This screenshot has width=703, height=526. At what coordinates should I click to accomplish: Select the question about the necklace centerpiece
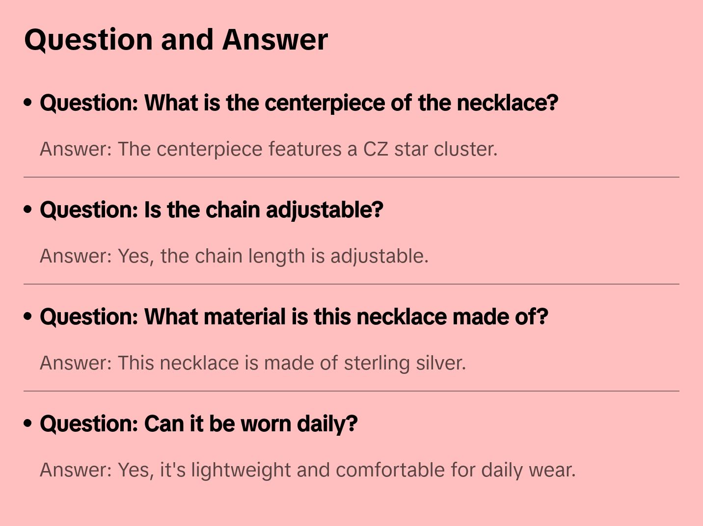(x=298, y=103)
